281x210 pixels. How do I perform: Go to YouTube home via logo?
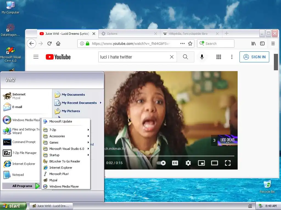(x=58, y=57)
